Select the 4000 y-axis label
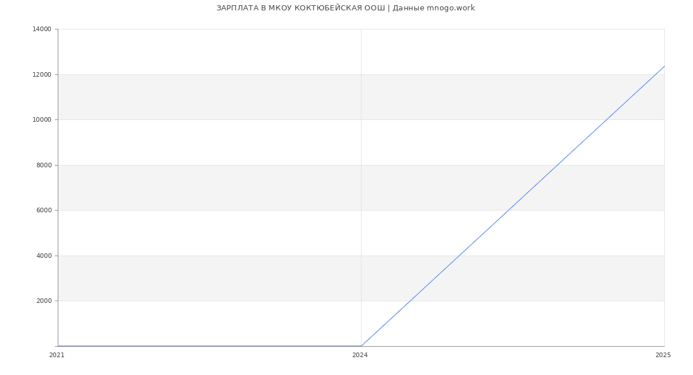The width and height of the screenshot is (693, 375). [44, 256]
